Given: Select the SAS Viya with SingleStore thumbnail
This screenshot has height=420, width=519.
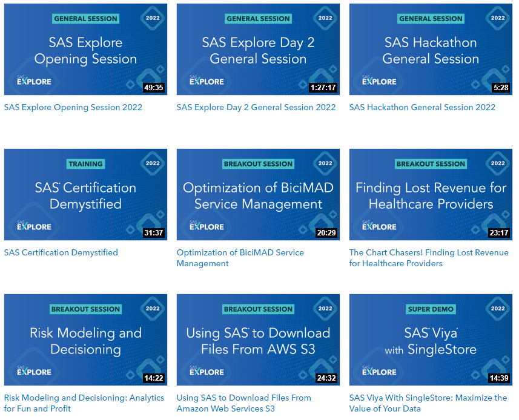Looking at the screenshot, I should (431, 340).
